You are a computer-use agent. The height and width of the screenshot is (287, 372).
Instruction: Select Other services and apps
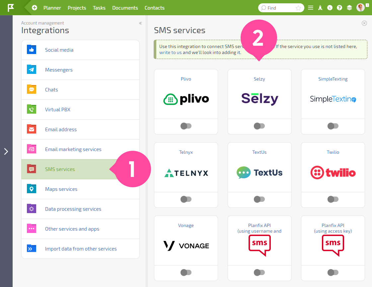[80, 229]
